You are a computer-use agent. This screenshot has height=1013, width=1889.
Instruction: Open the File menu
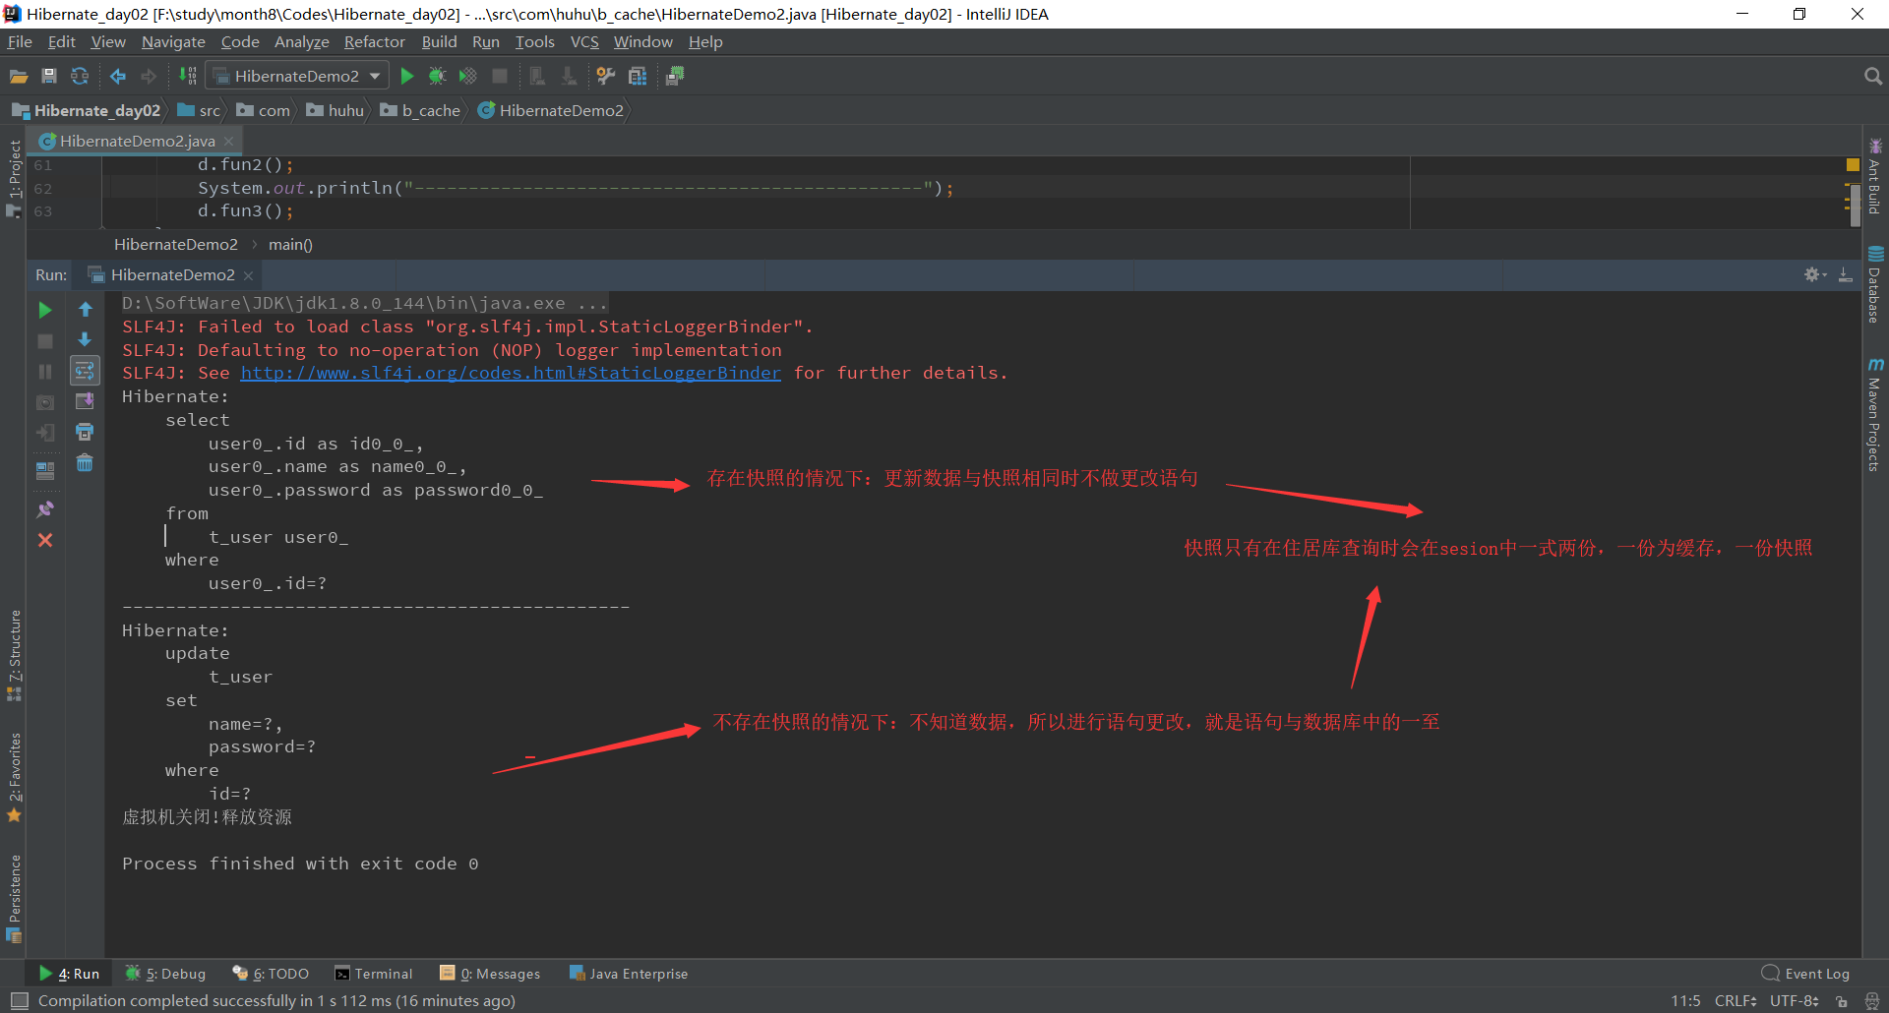pos(20,41)
